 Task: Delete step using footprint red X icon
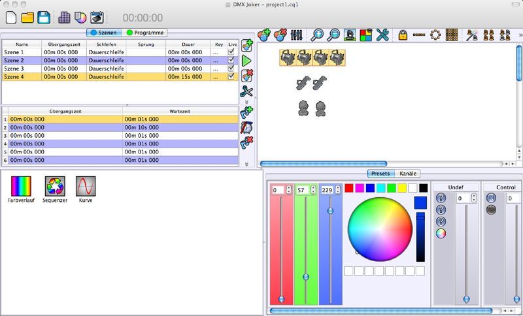point(246,142)
